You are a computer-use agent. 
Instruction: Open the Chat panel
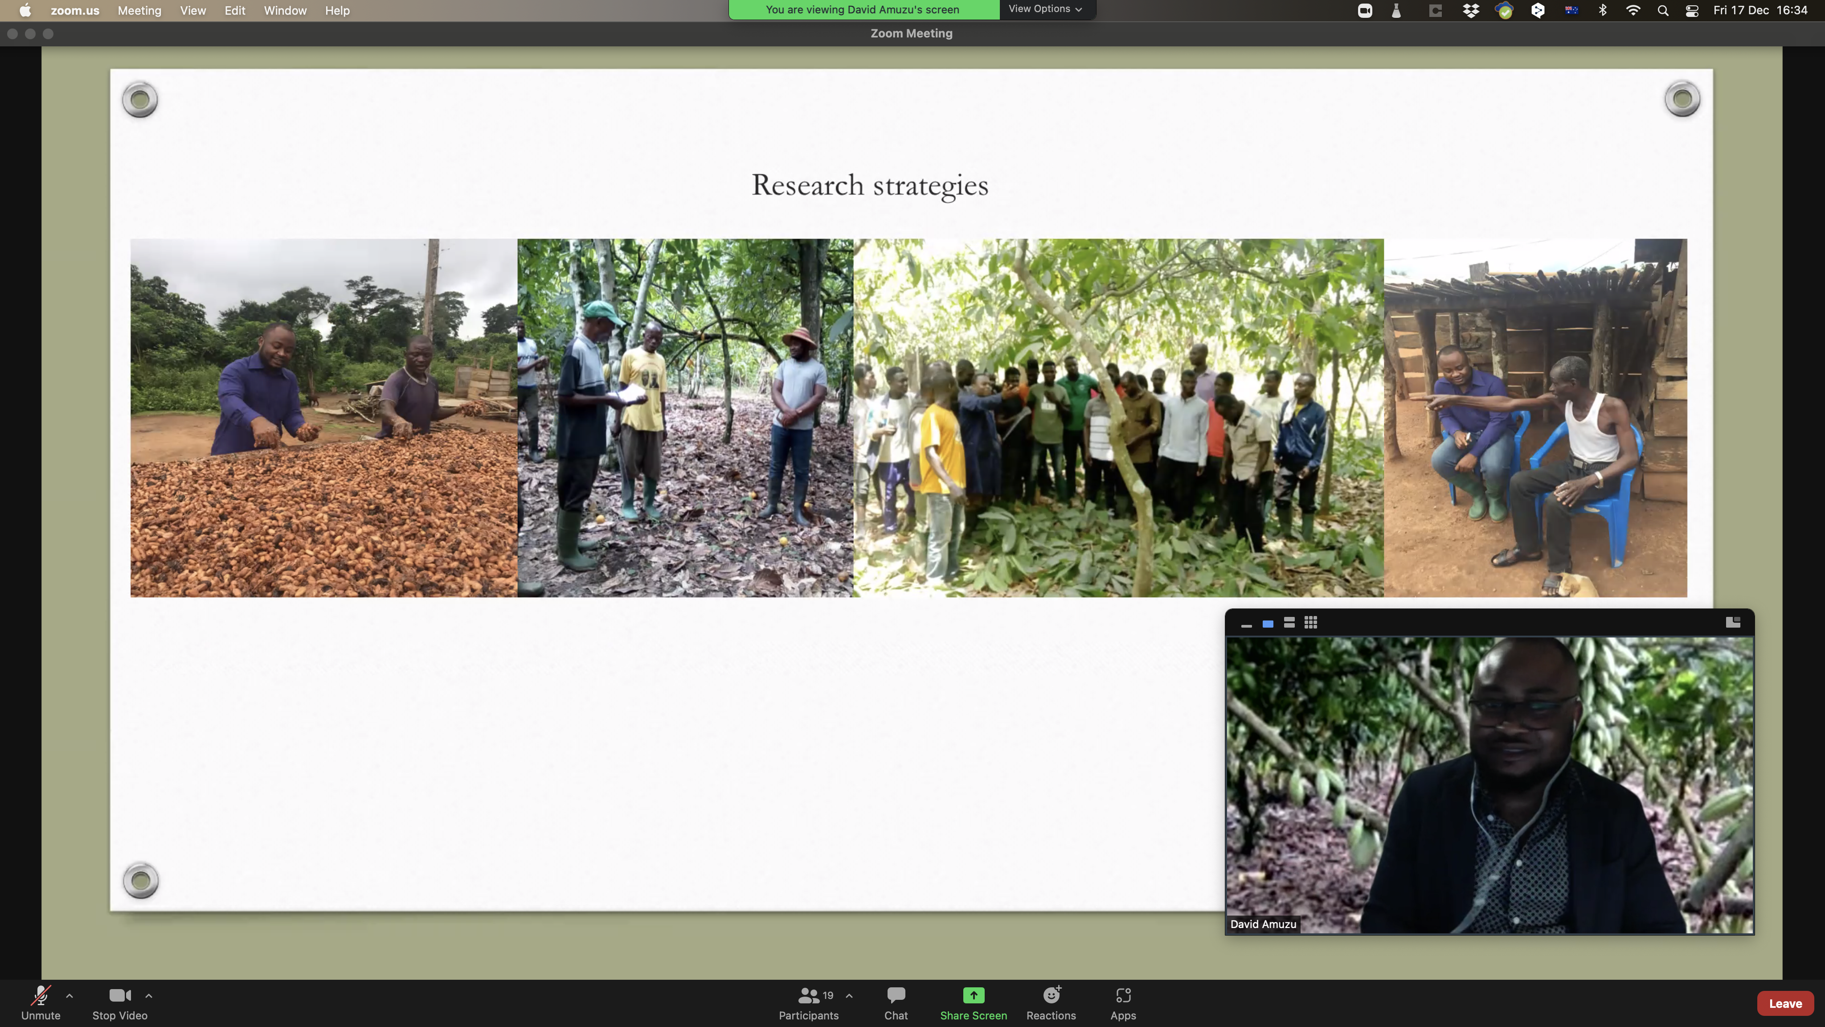click(896, 1002)
